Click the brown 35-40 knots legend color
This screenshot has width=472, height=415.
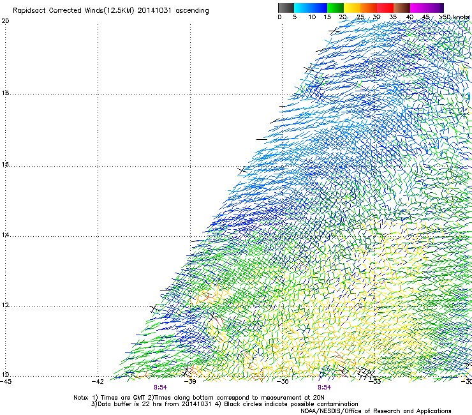[x=402, y=8]
